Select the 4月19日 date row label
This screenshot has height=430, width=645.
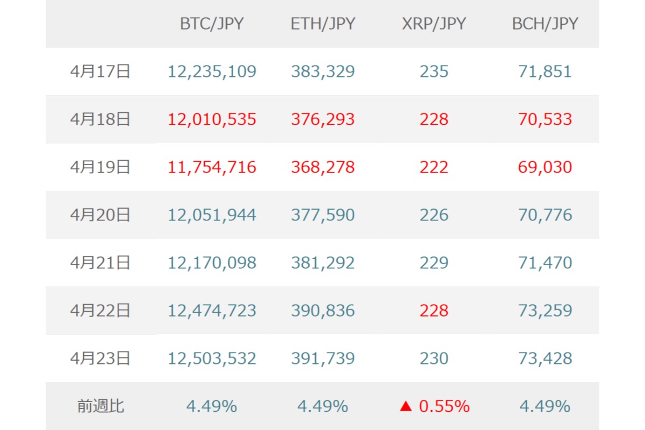pyautogui.click(x=101, y=167)
